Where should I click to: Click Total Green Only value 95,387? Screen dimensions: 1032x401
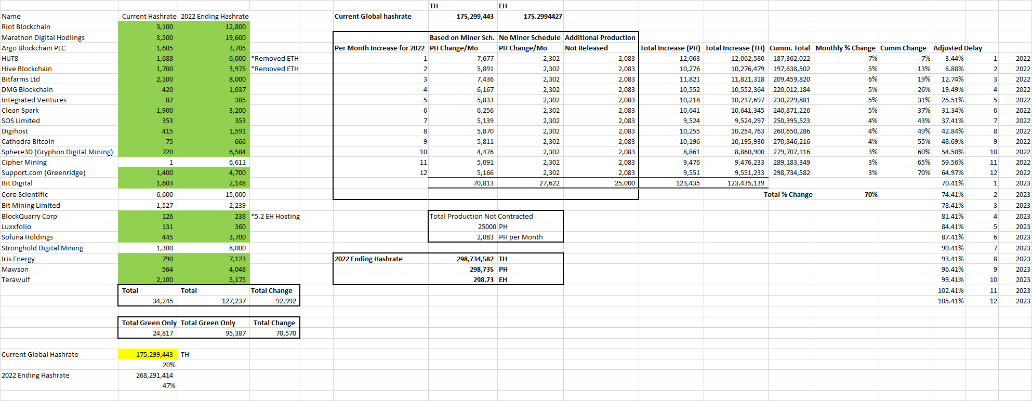coord(235,333)
